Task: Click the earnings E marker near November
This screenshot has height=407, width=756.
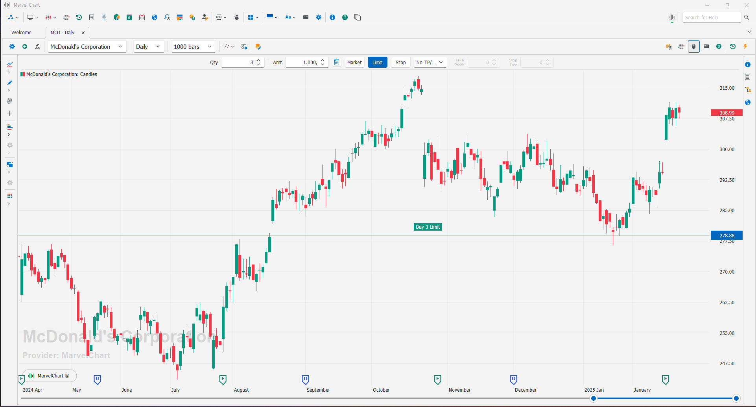Action: point(437,379)
